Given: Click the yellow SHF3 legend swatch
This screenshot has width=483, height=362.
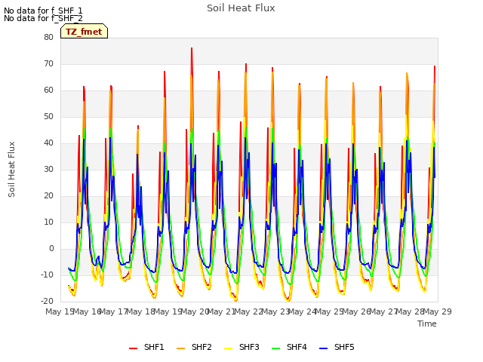Looking at the screenshot, I should (228, 348).
